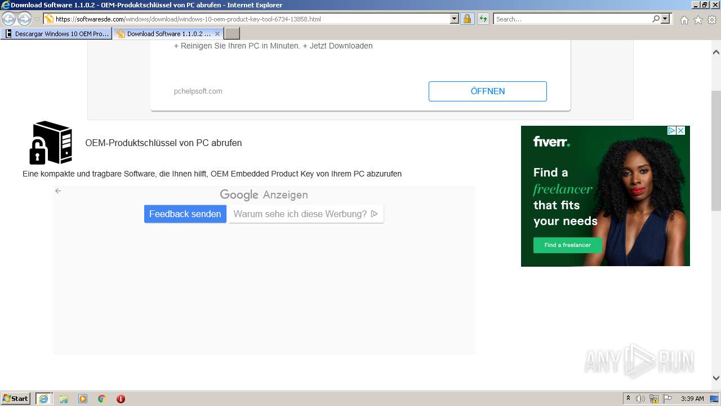Close the fiverr ad with X icon
The image size is (721, 406).
(680, 130)
